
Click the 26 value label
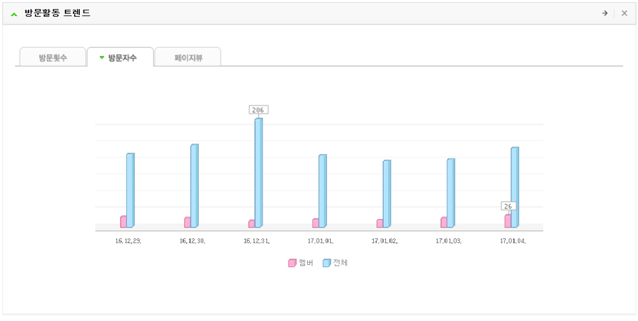508,206
